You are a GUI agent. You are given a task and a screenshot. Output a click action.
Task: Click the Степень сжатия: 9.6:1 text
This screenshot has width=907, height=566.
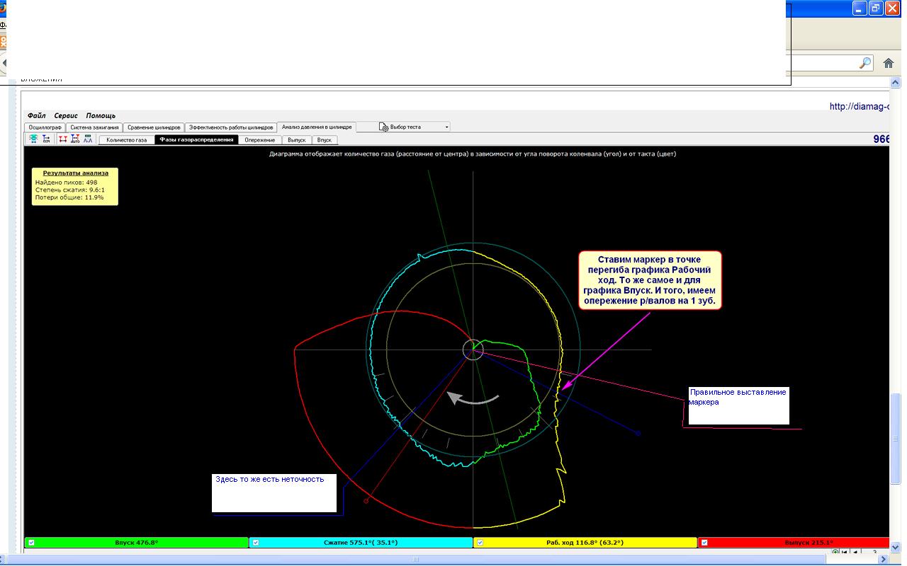[70, 190]
